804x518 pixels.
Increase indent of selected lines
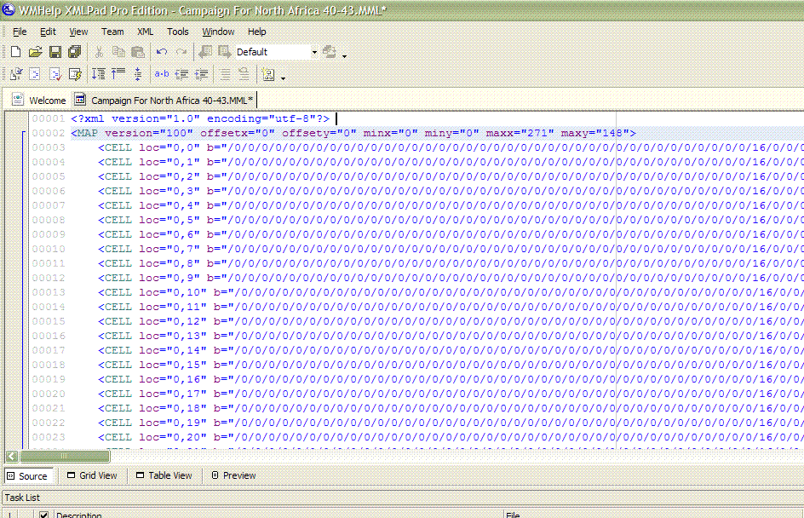(x=202, y=74)
